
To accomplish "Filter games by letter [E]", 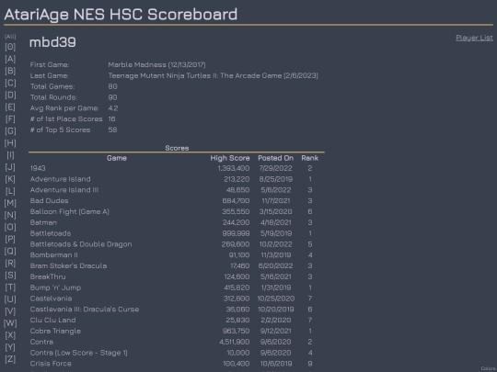I will [10, 107].
